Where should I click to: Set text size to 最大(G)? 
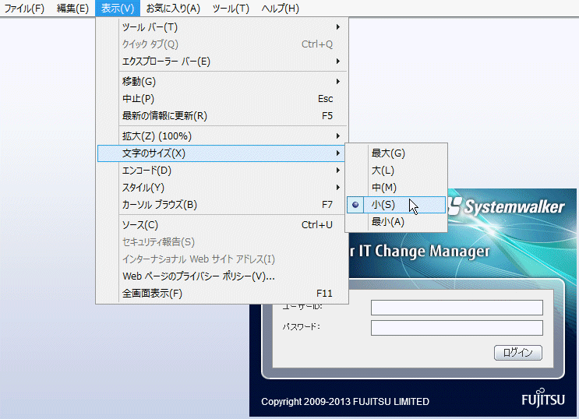[x=396, y=153]
